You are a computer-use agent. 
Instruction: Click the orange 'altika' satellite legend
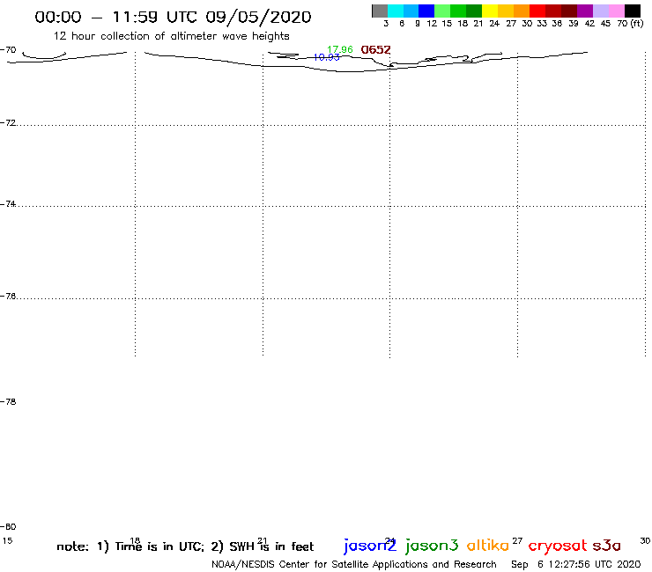(x=488, y=545)
